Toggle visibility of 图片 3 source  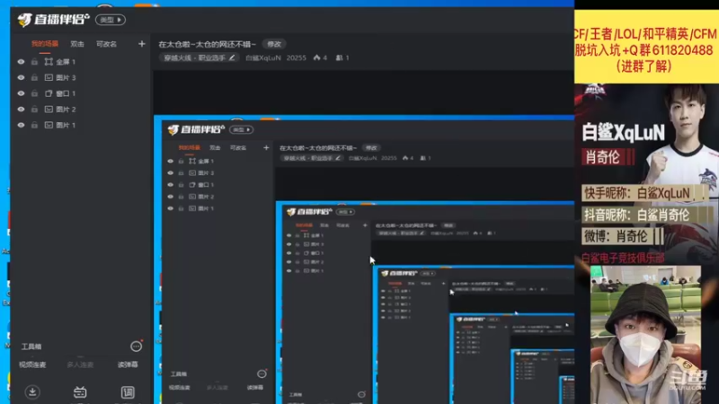(x=21, y=77)
